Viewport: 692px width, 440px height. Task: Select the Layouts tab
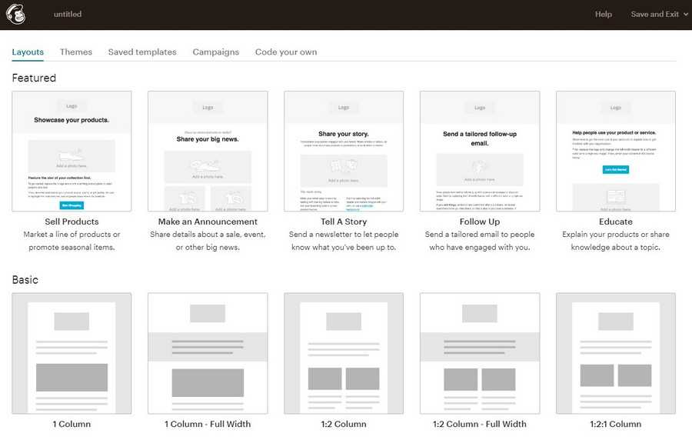click(x=28, y=52)
